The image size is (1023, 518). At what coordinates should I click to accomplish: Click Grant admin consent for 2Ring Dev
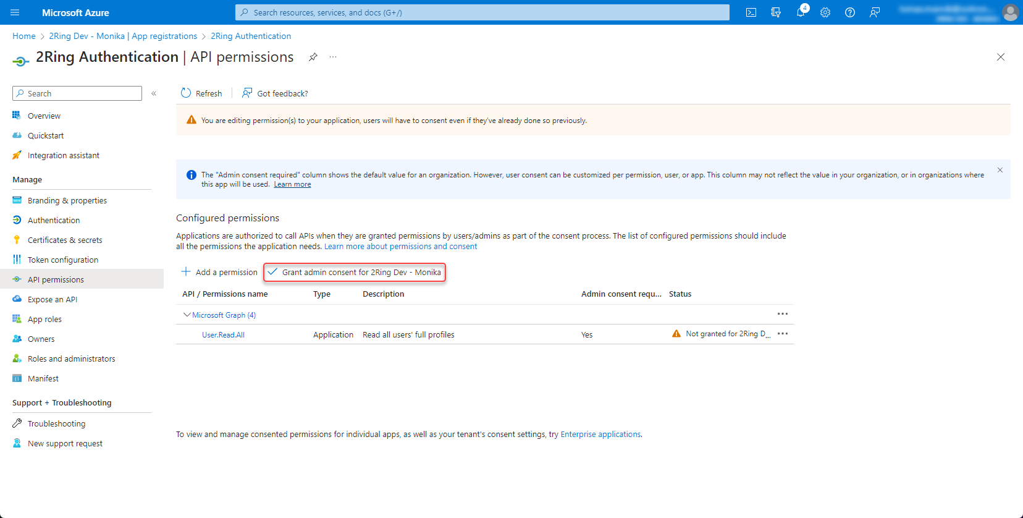[x=355, y=272]
